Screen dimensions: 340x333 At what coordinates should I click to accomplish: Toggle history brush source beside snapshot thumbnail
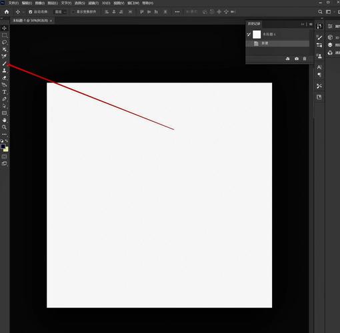click(249, 35)
